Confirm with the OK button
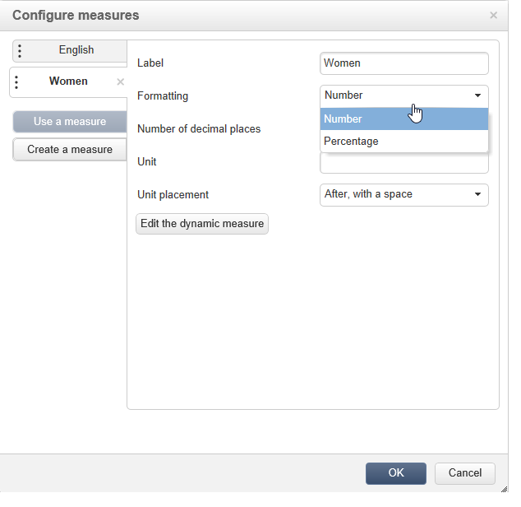Image resolution: width=521 pixels, height=507 pixels. [396, 473]
